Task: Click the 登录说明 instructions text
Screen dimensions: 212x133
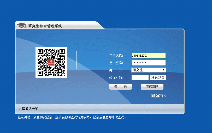Action: [72, 117]
